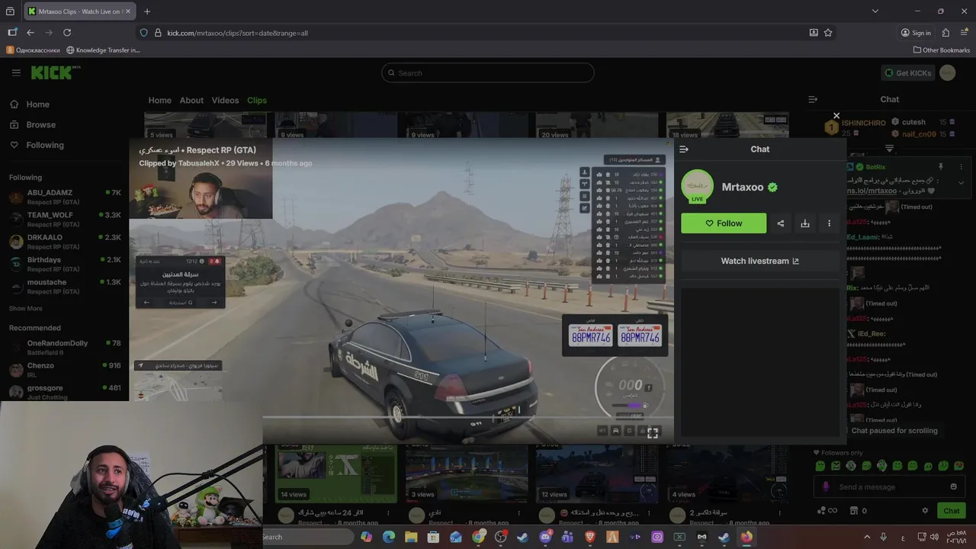Share the clip with the share icon
Image resolution: width=976 pixels, height=549 pixels.
coord(780,223)
